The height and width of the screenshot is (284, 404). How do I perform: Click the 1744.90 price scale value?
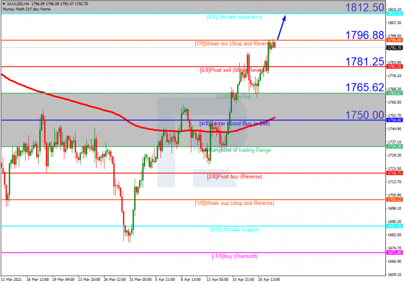395,129
